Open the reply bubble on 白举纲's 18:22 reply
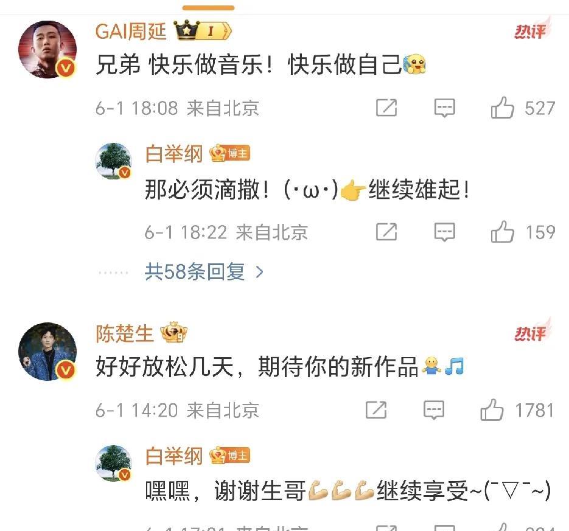 (x=444, y=232)
